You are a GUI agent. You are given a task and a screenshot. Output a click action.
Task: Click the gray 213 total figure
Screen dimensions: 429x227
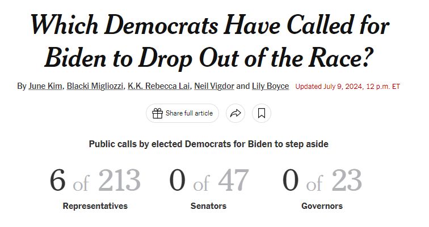pyautogui.click(x=119, y=181)
